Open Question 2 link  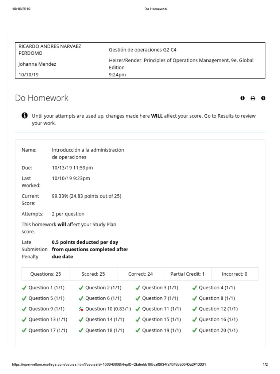point(105,287)
